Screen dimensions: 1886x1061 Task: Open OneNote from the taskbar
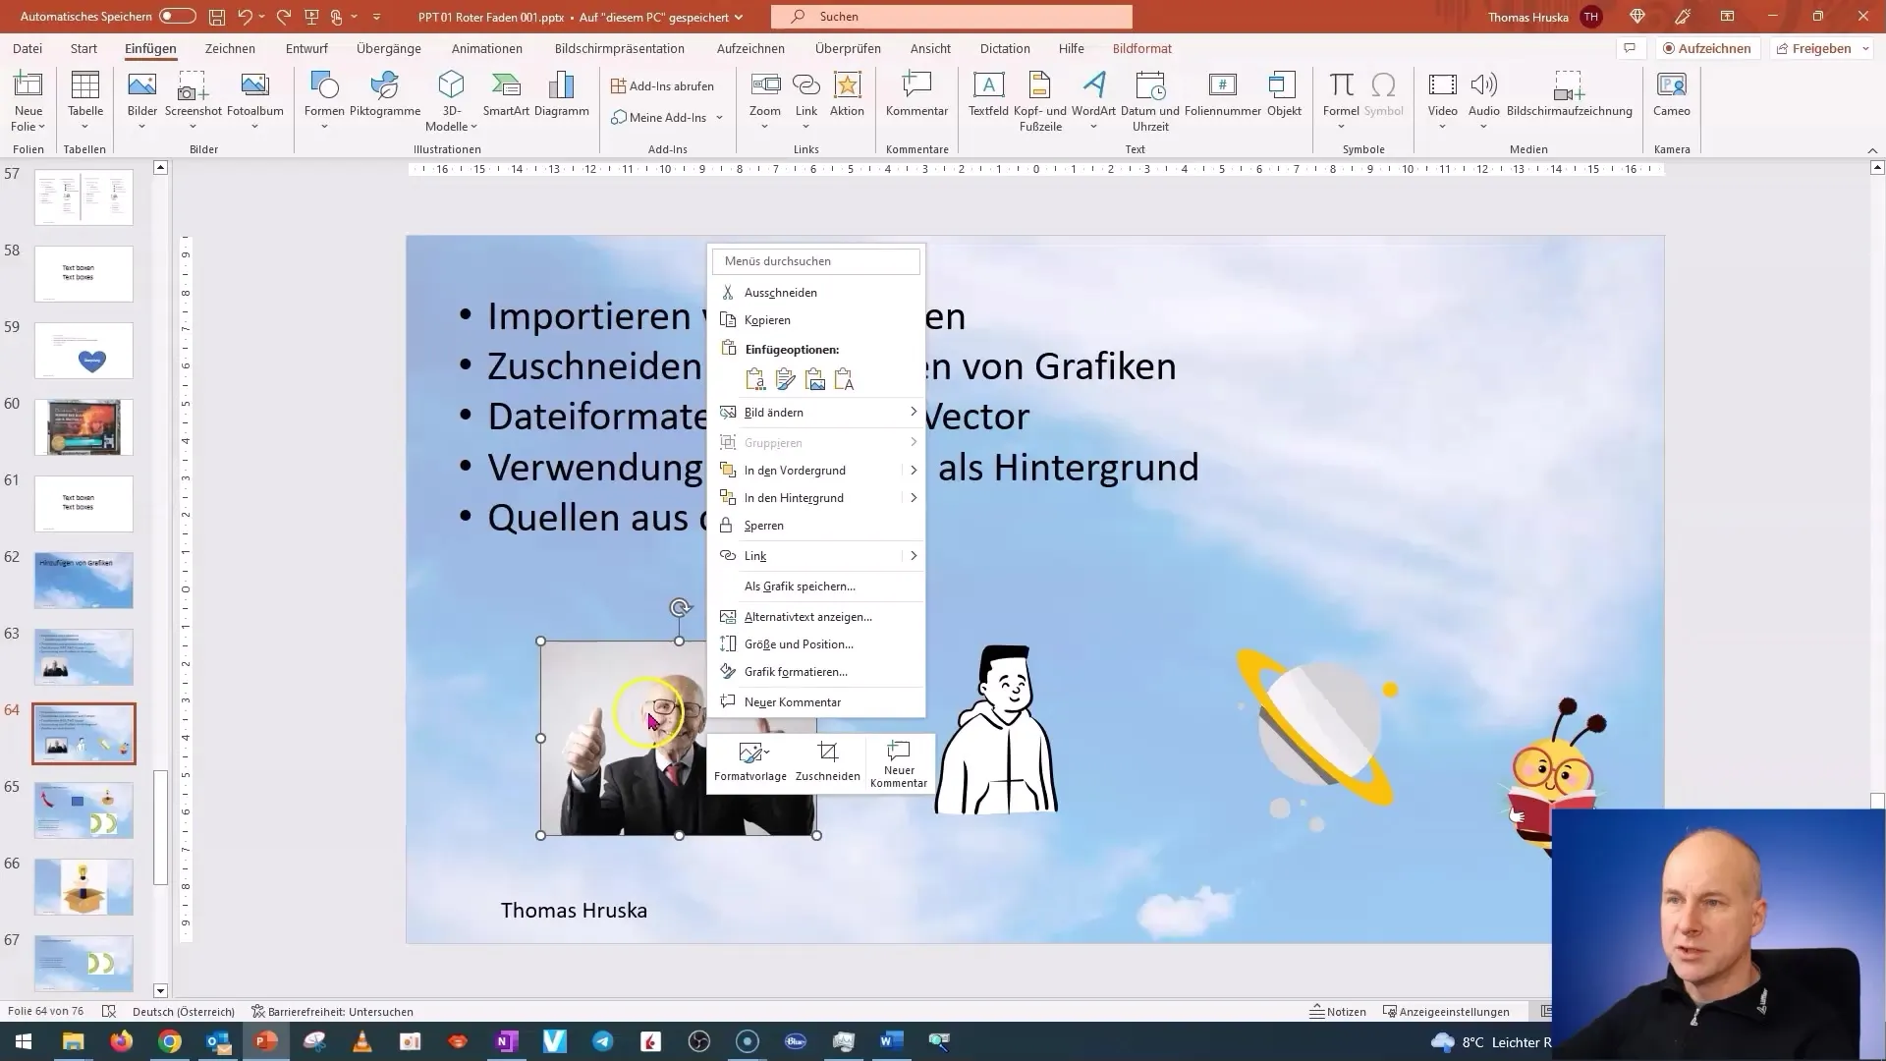pos(507,1041)
